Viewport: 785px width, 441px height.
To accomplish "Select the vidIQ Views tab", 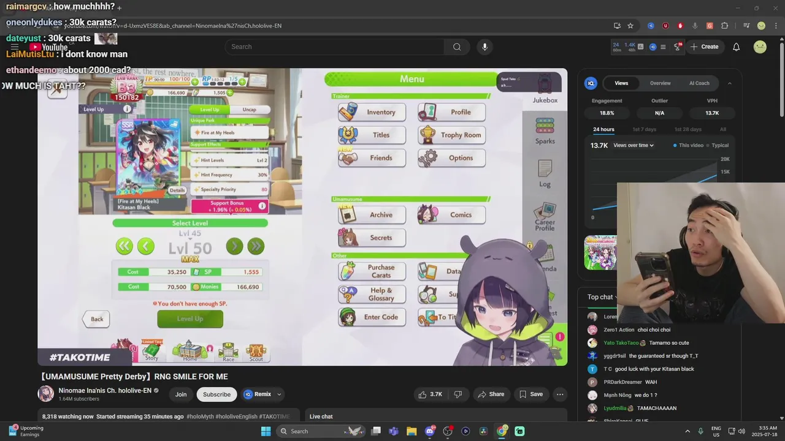I will pyautogui.click(x=621, y=83).
